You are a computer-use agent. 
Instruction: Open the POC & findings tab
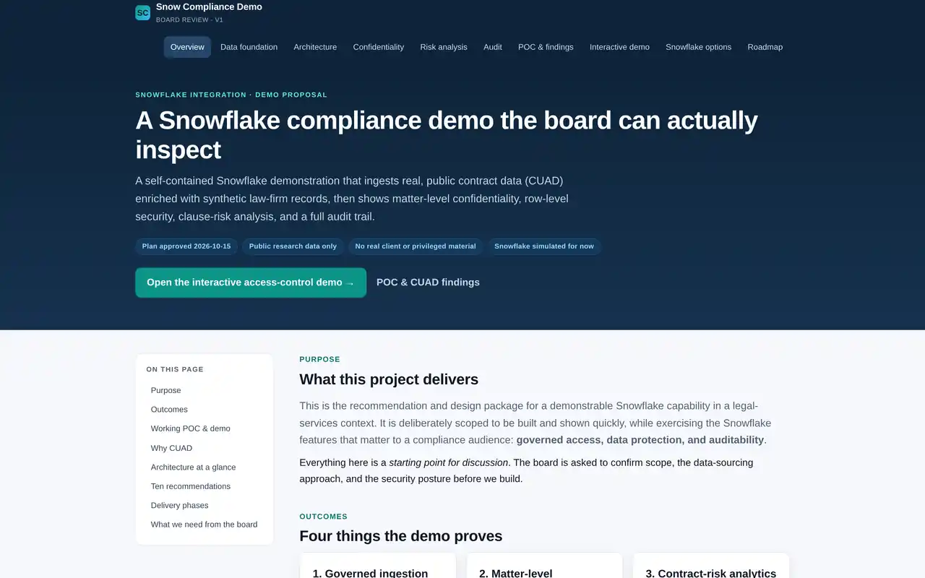[x=546, y=47]
